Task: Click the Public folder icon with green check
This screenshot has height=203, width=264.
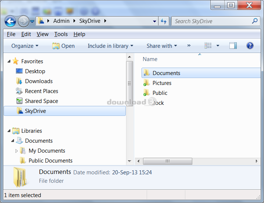Action: click(x=146, y=92)
